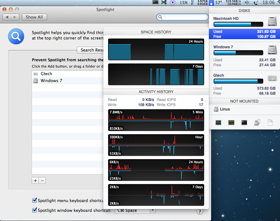Focus the System Preferences search field
Screen dimensions: 280x221
(x=182, y=17)
